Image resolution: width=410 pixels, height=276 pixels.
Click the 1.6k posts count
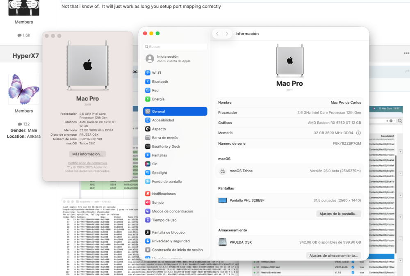pos(24,35)
